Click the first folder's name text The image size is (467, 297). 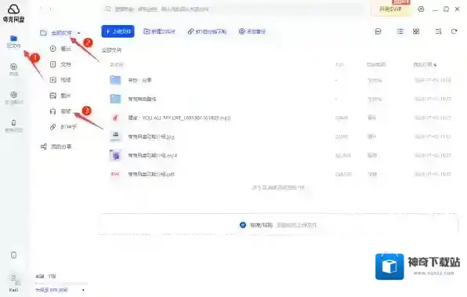[x=139, y=80]
